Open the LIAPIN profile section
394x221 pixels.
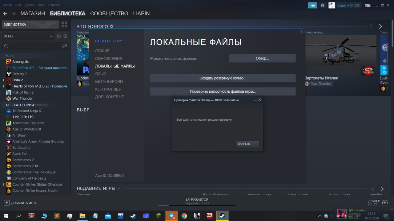(141, 14)
